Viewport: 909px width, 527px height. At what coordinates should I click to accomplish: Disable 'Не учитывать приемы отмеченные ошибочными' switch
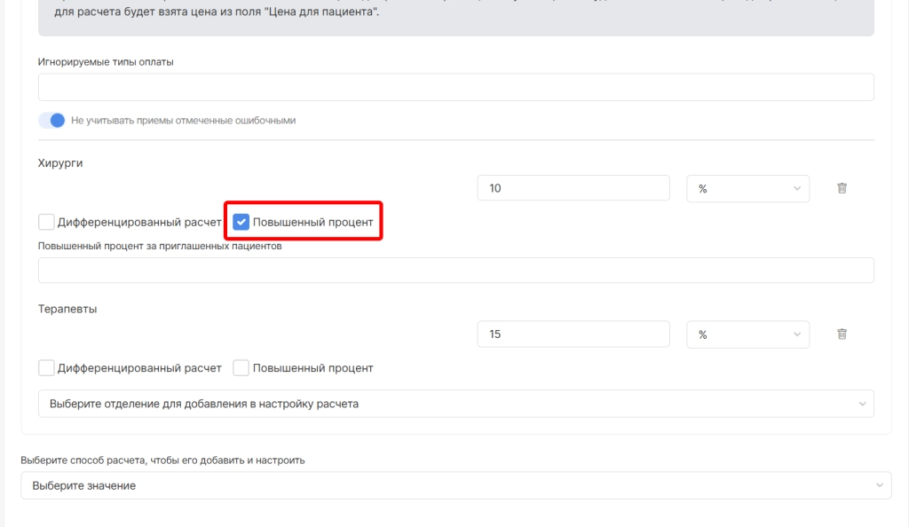point(52,121)
